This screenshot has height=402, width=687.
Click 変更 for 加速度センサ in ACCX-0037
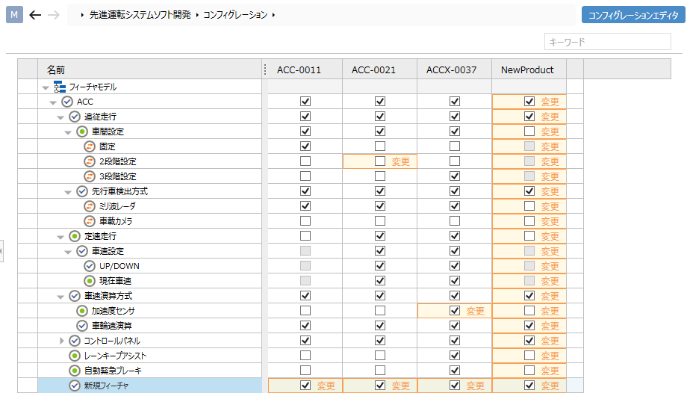476,311
